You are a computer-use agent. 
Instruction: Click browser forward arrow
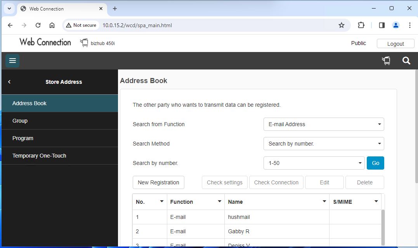(24, 25)
